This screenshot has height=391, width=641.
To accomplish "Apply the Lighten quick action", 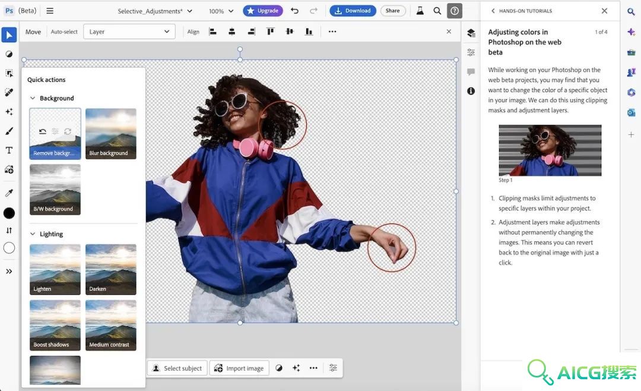I will click(x=55, y=269).
